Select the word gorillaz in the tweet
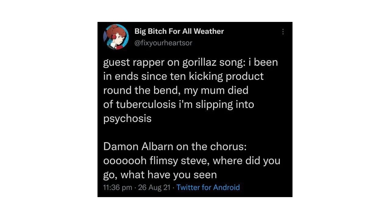The height and width of the screenshot is (219, 390). pos(200,62)
